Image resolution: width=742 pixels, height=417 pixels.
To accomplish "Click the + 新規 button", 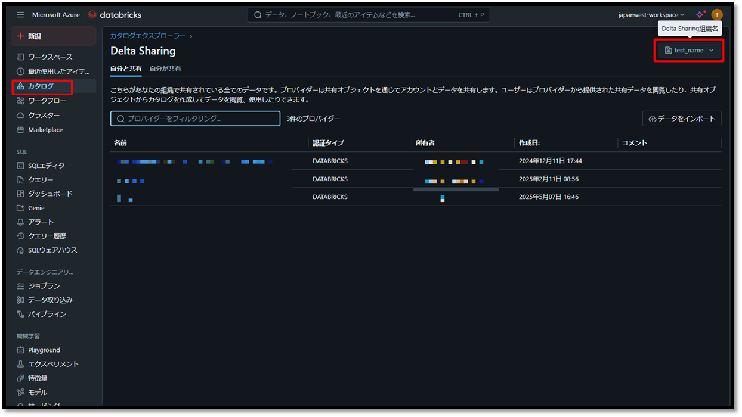I will pyautogui.click(x=53, y=36).
